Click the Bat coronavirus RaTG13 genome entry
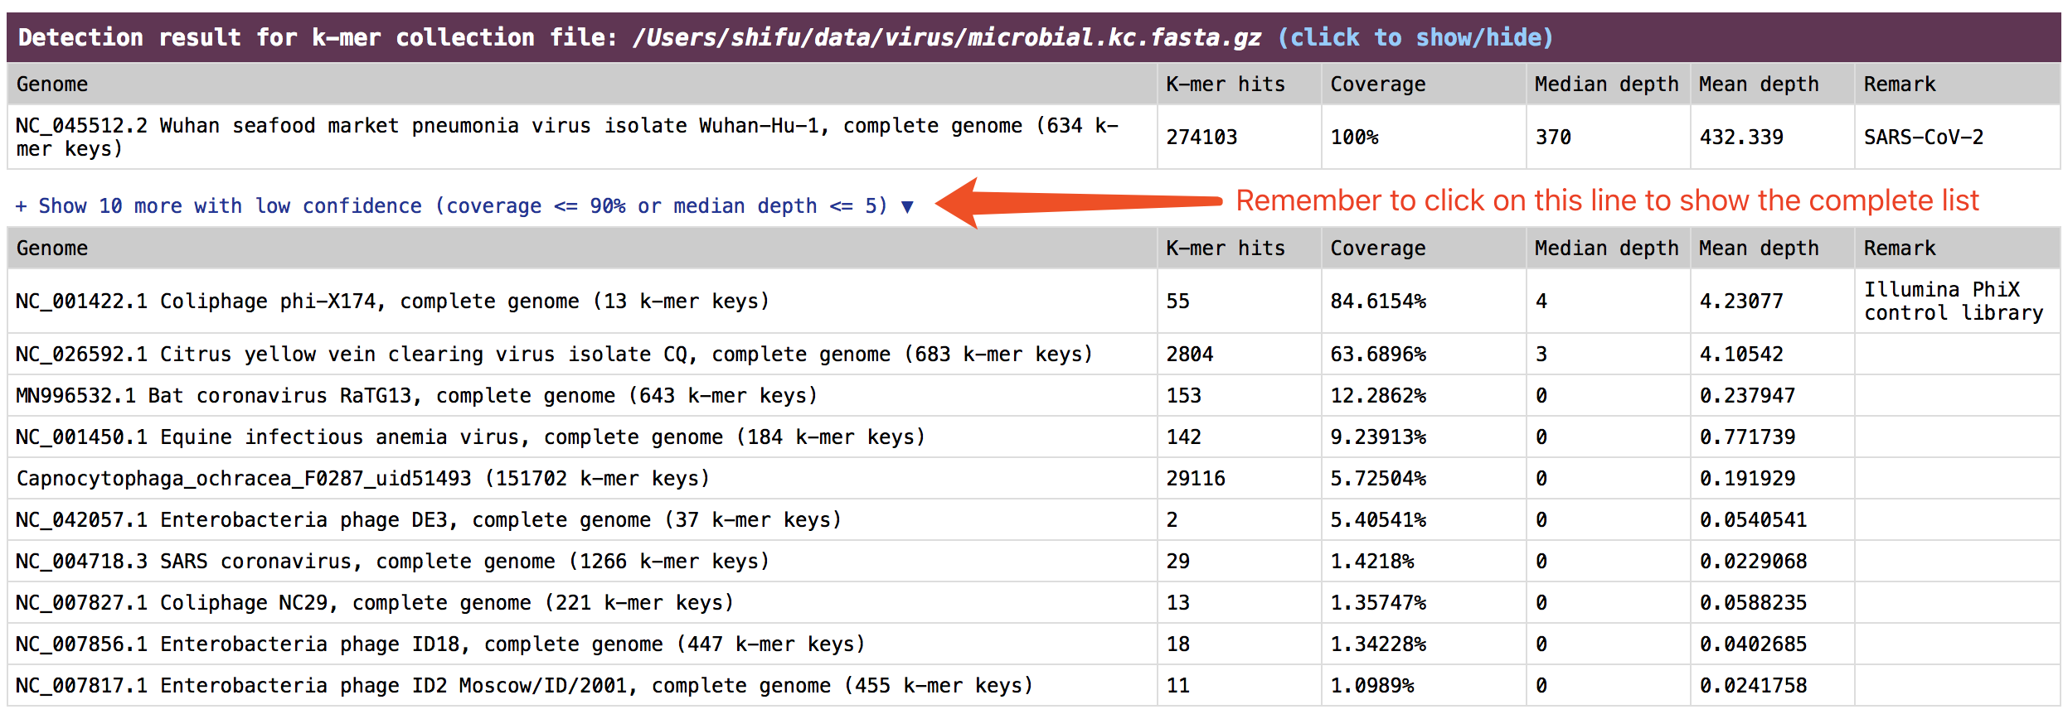Viewport: 2063px width, 719px height. (x=416, y=395)
